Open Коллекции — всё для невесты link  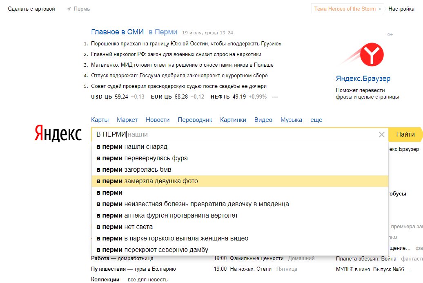(x=130, y=279)
